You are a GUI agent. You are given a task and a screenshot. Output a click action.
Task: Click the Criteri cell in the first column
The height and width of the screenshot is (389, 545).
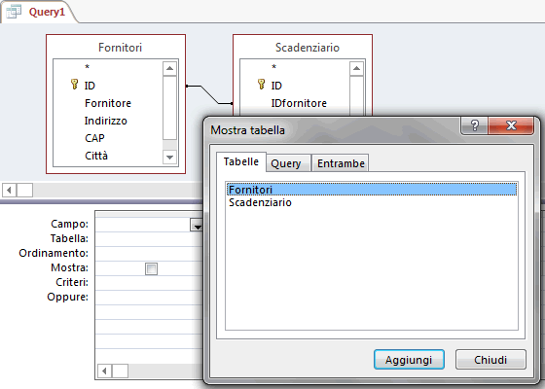[x=149, y=282]
